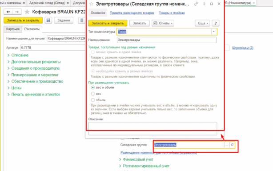This screenshot has height=171, width=273.
Task: Switch to the Реквизиты tab
Action: (32, 29)
